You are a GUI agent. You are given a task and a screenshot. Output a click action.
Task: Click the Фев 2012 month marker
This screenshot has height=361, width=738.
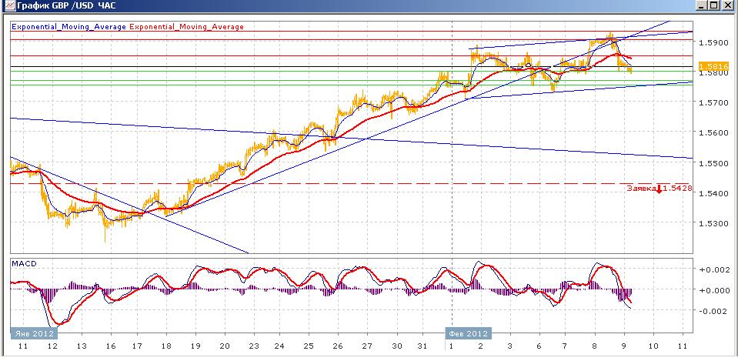(x=469, y=333)
